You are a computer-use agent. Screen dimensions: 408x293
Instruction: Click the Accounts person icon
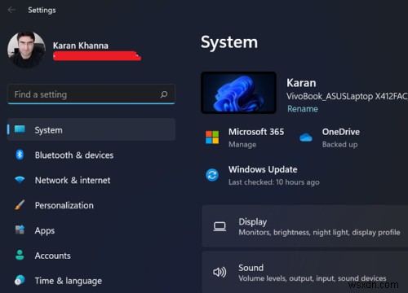pos(20,255)
